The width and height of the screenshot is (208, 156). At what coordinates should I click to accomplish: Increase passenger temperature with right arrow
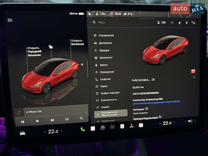tap(174, 122)
